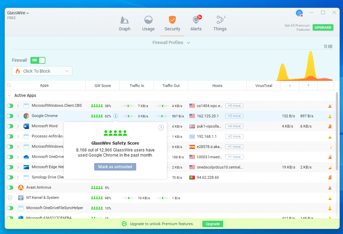Show +2 more hosts for 192.168.1.1
The height and width of the screenshot is (234, 343).
pyautogui.click(x=234, y=136)
